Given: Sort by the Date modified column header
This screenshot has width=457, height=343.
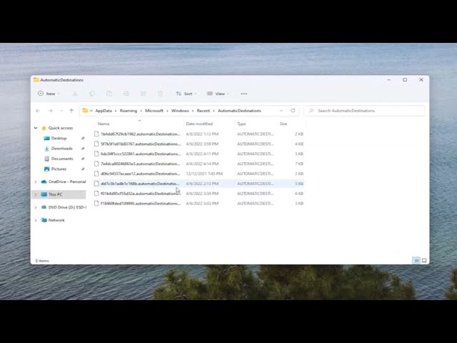Looking at the screenshot, I should pyautogui.click(x=209, y=124).
